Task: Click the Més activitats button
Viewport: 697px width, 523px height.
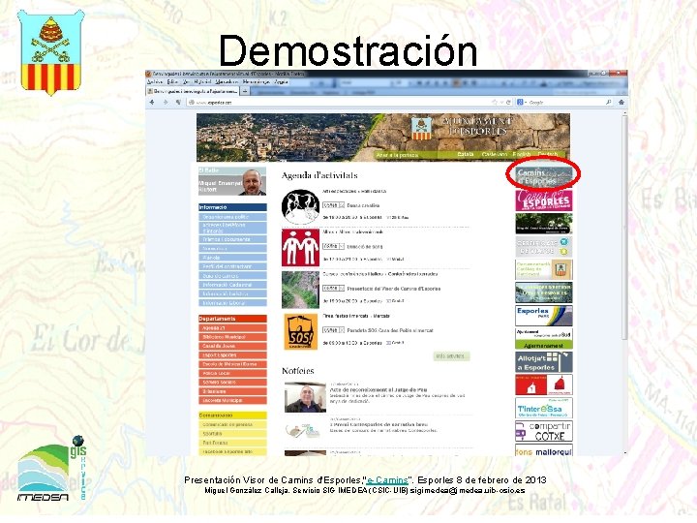Action: pyautogui.click(x=451, y=356)
